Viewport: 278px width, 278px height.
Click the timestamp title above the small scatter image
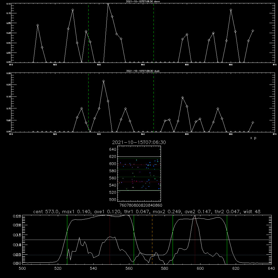(x=139, y=142)
